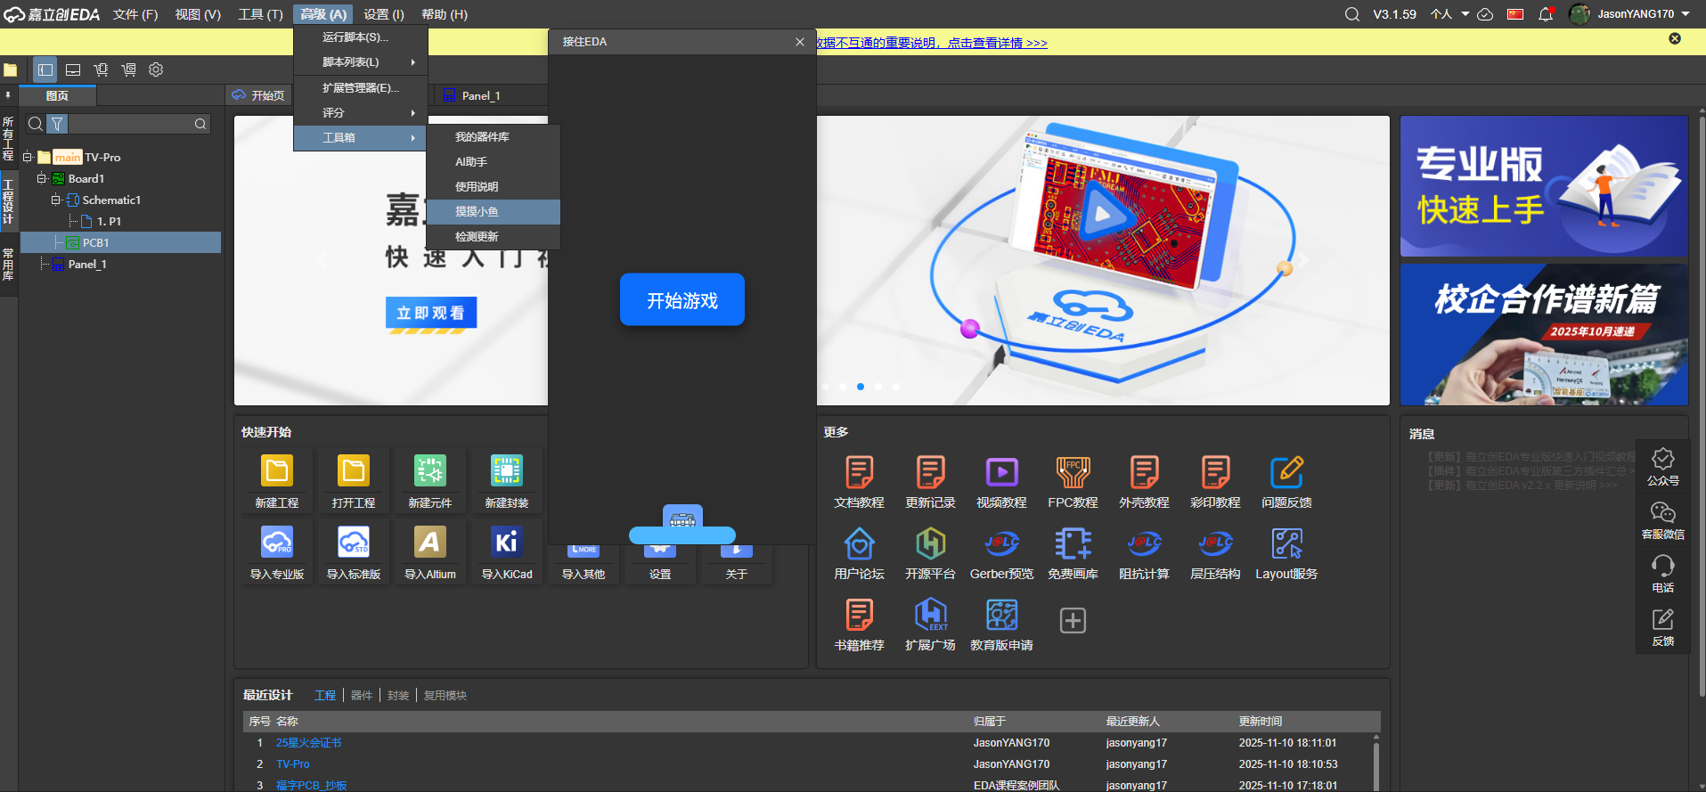
Task: Click the 新建元件 new component icon
Action: point(430,471)
